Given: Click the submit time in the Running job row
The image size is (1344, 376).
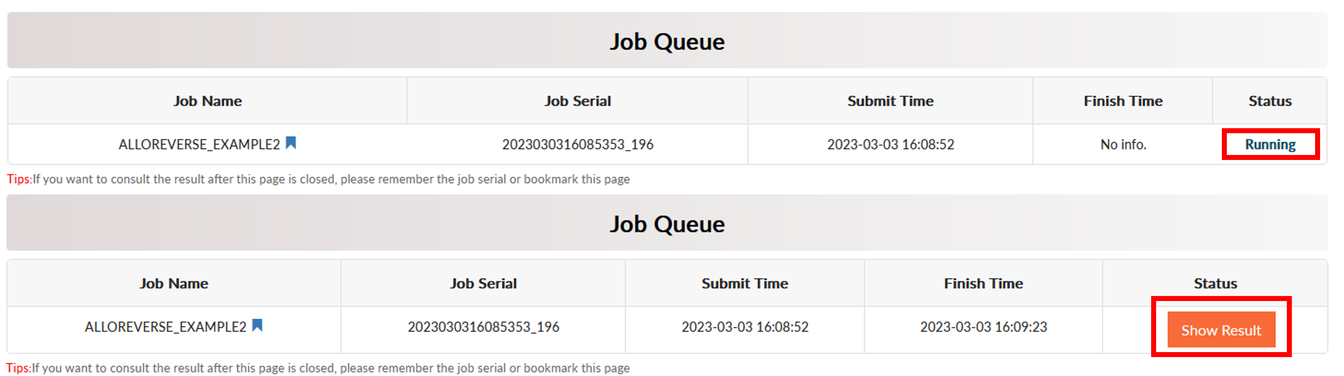Looking at the screenshot, I should (x=891, y=145).
